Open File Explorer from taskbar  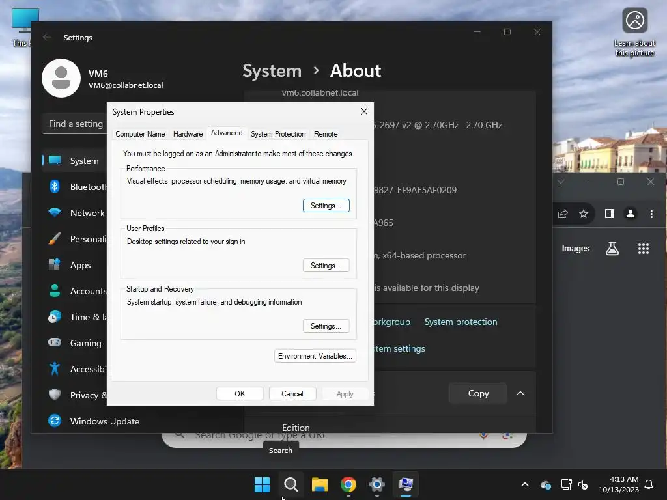tap(319, 484)
